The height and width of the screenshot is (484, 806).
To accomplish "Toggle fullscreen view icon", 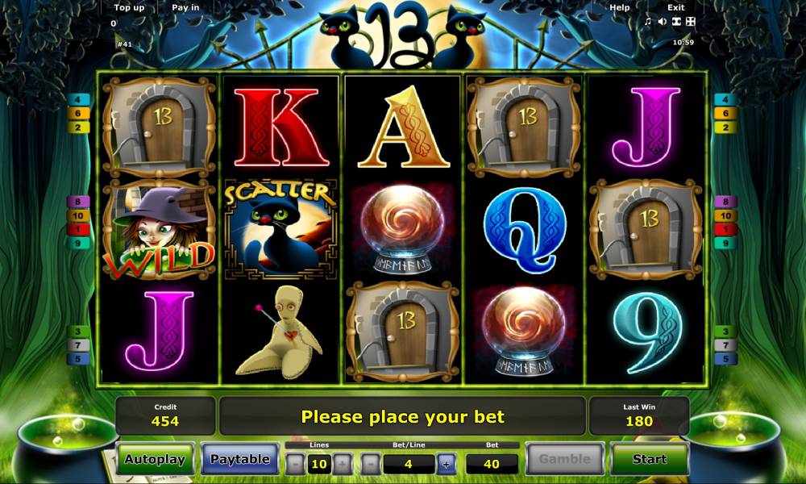I will 676,21.
